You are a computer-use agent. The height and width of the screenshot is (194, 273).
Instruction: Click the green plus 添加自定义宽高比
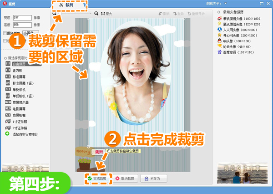(x=7, y=134)
